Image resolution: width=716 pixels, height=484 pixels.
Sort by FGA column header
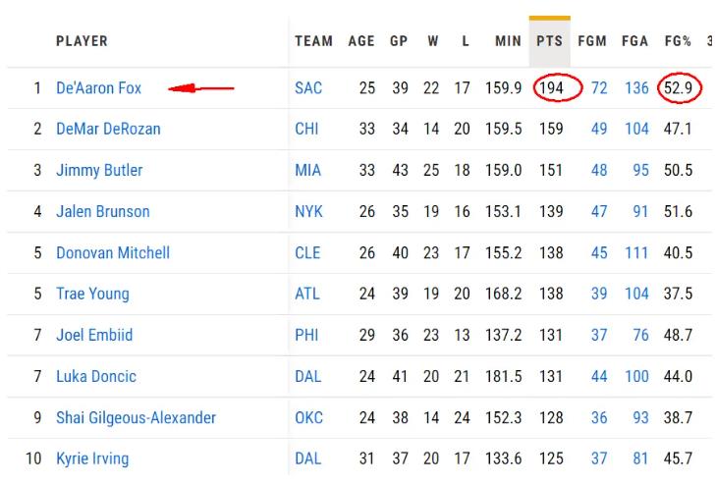[634, 42]
